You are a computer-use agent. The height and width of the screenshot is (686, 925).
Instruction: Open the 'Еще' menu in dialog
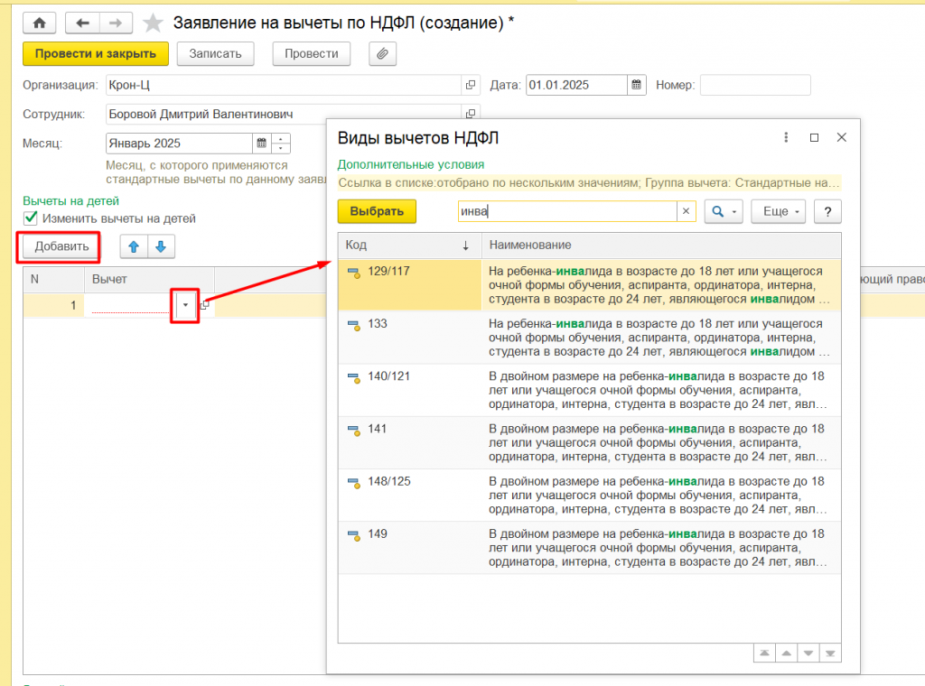point(778,211)
